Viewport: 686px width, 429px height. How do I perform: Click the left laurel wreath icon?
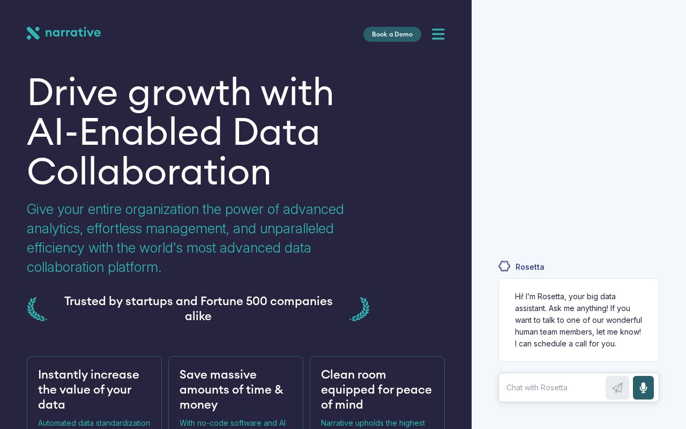[37, 309]
